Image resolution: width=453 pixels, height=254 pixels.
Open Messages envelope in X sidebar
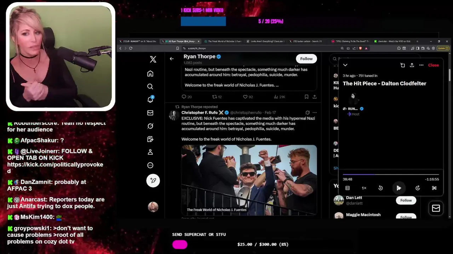(150, 113)
